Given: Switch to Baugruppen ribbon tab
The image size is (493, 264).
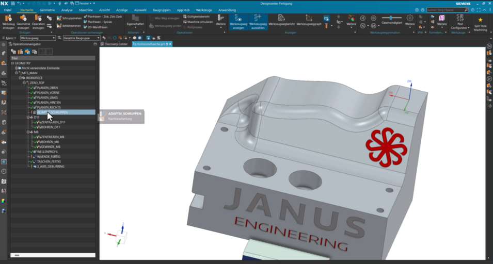Looking at the screenshot, I should coord(162,10).
